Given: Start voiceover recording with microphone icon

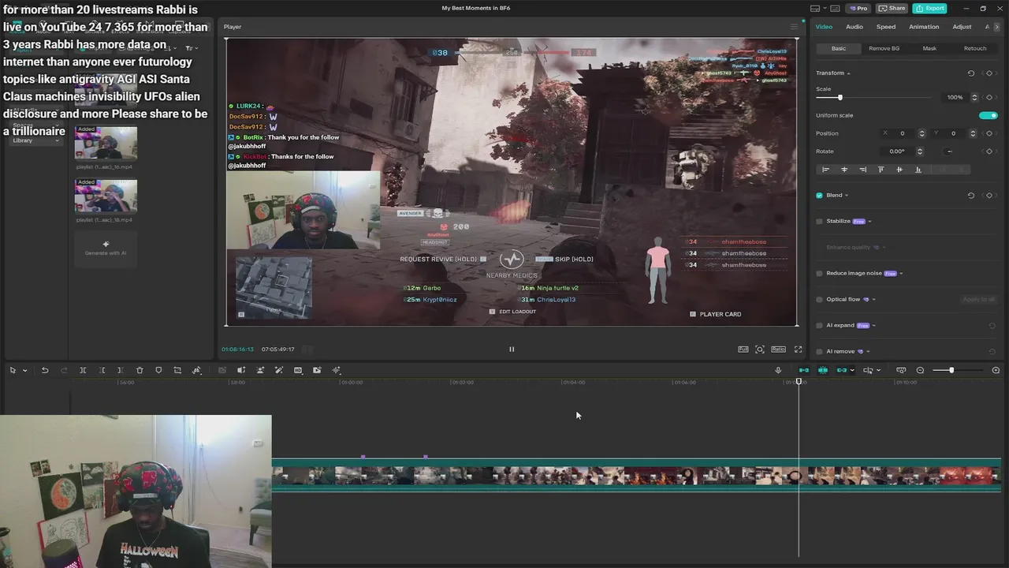Looking at the screenshot, I should tap(778, 370).
